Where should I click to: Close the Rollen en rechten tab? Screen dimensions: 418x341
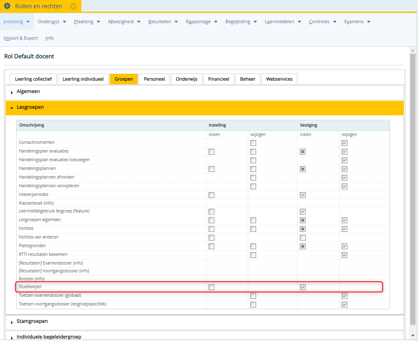[73, 6]
